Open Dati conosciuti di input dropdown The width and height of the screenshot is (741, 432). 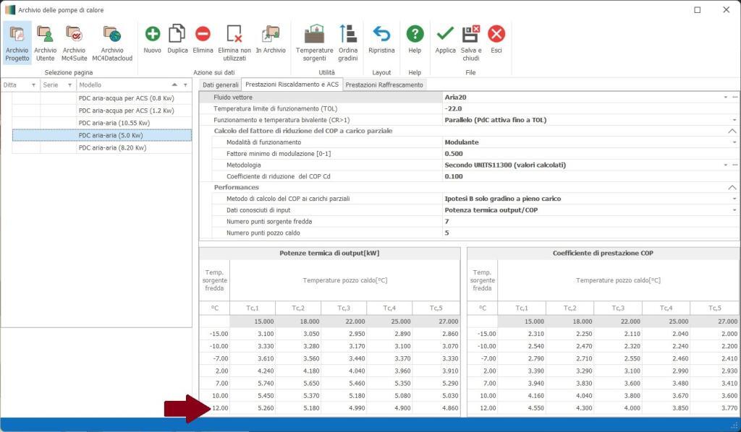coord(734,210)
